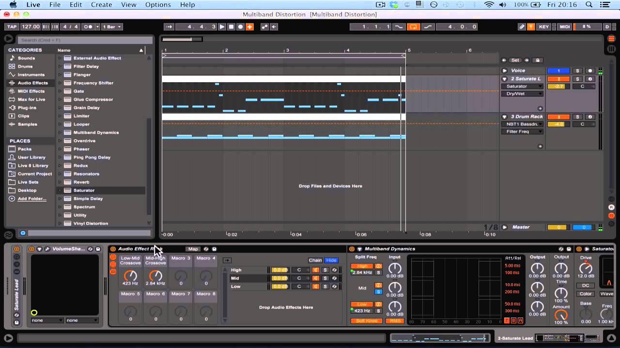Image resolution: width=620 pixels, height=348 pixels.
Task: Toggle the High chain activator speaker
Action: point(316,270)
